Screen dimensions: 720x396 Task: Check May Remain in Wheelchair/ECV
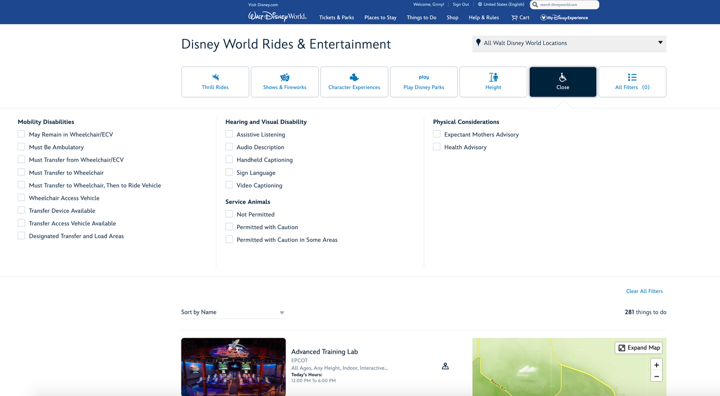[22, 134]
